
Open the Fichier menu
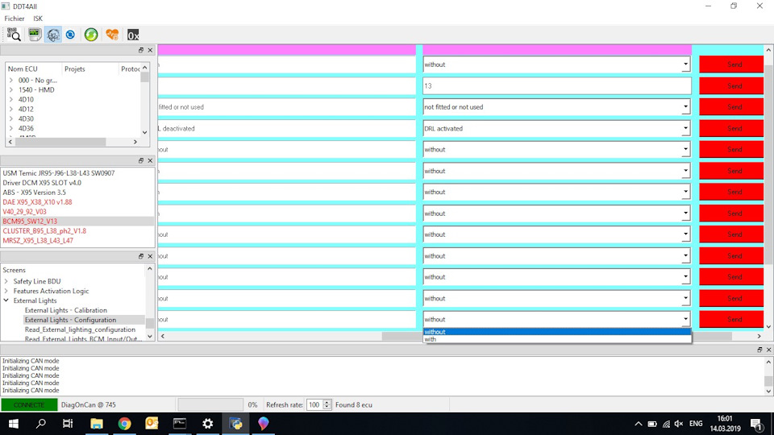pyautogui.click(x=15, y=18)
